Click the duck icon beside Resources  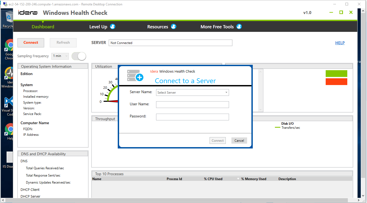[x=174, y=26]
